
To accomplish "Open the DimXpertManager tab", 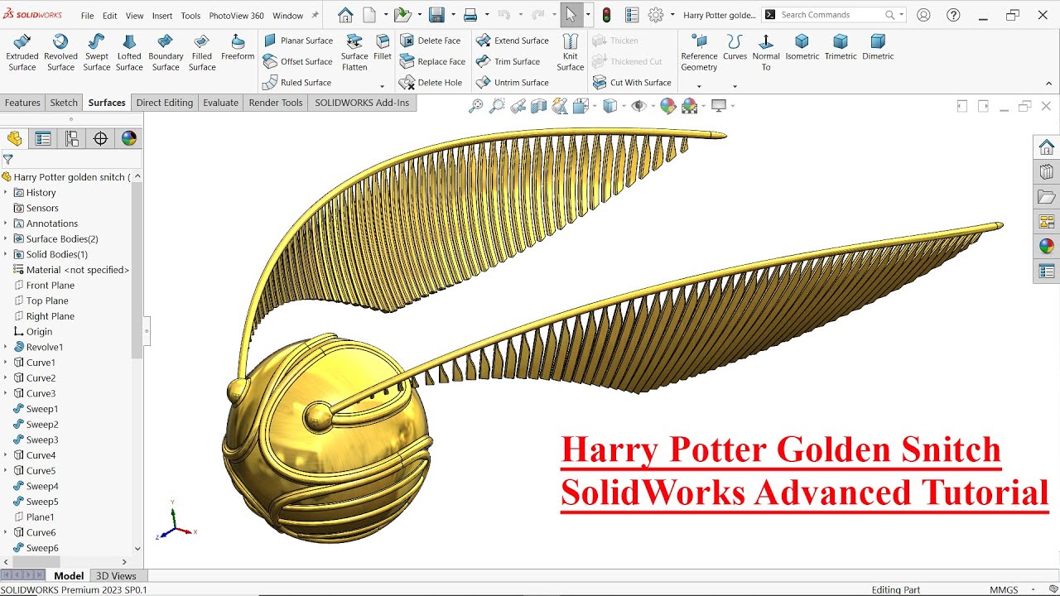I will tap(100, 138).
